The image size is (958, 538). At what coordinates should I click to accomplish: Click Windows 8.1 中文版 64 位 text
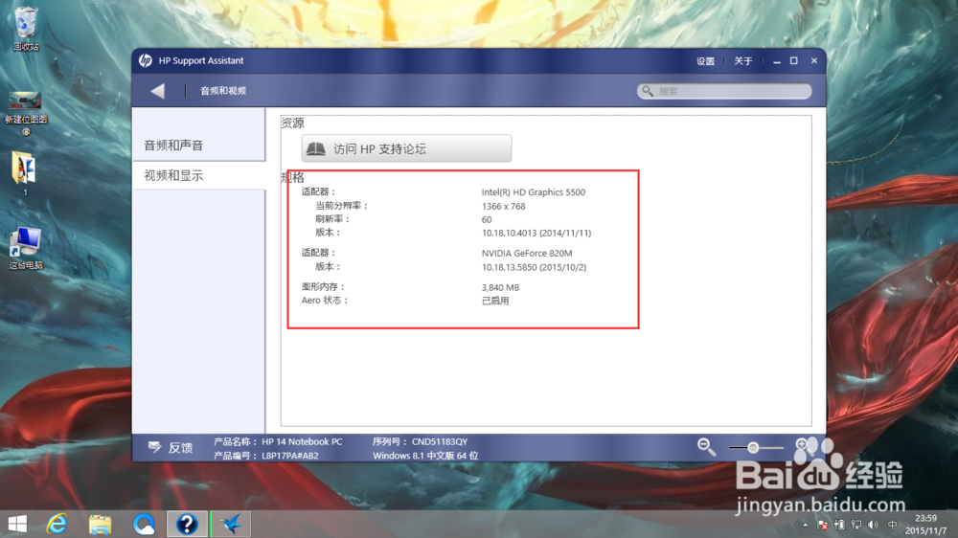point(425,456)
